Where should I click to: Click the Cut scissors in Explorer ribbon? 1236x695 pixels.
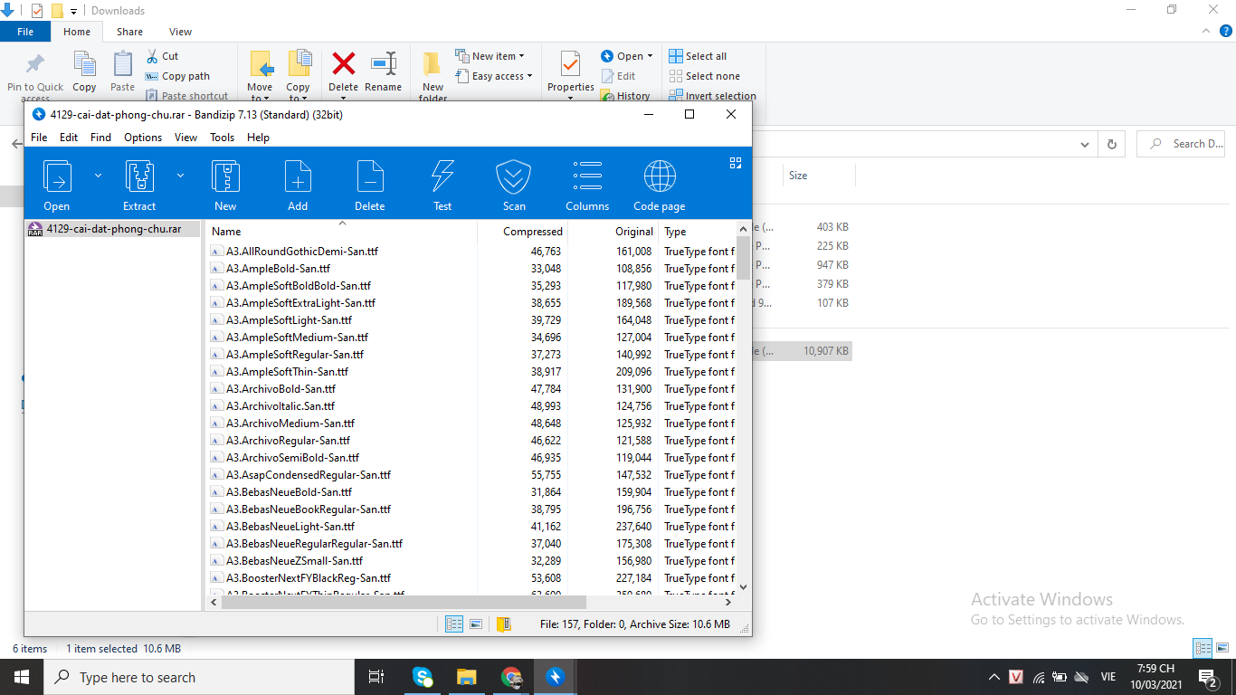(x=152, y=56)
